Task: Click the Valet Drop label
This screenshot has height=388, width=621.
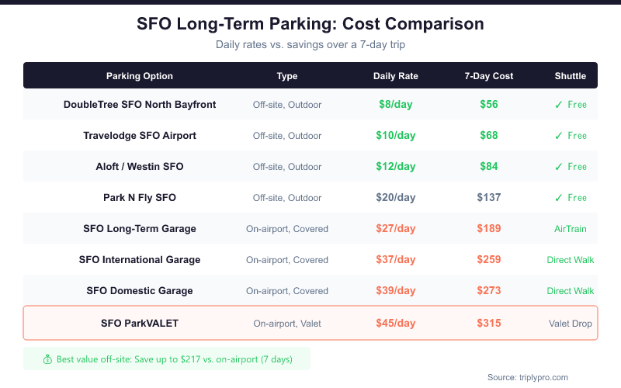Action: click(x=571, y=324)
